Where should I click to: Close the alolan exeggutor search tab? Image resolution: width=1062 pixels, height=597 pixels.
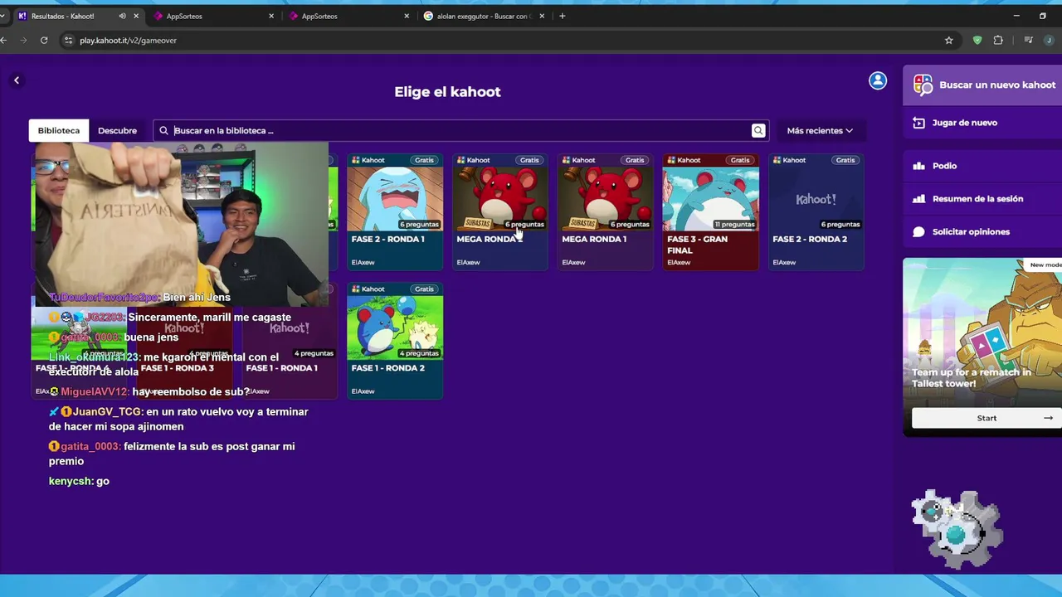(543, 16)
